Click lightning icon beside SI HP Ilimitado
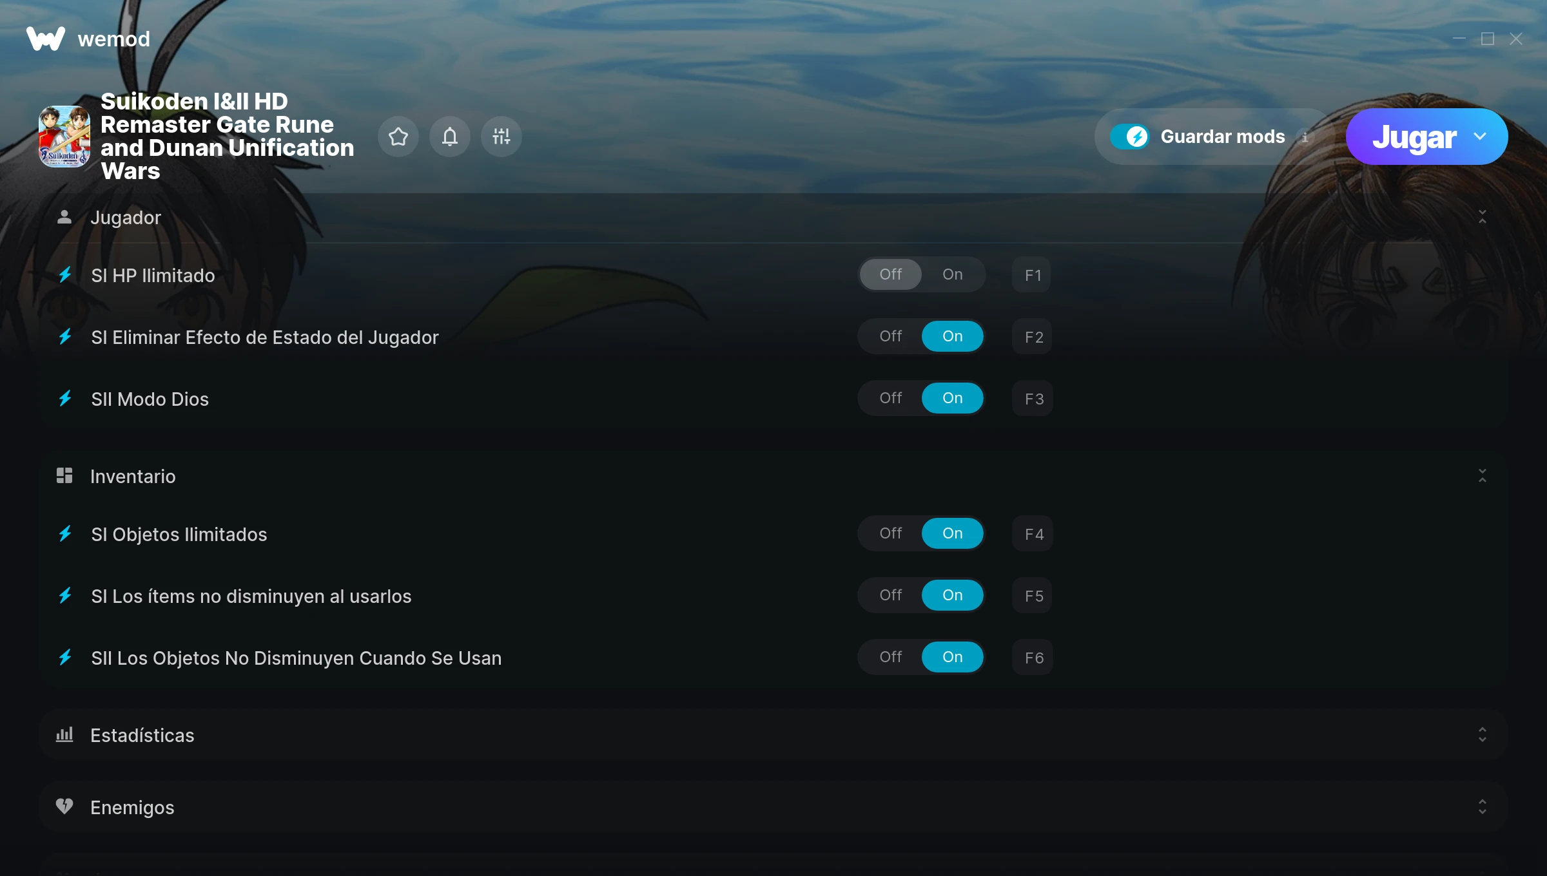 [65, 275]
